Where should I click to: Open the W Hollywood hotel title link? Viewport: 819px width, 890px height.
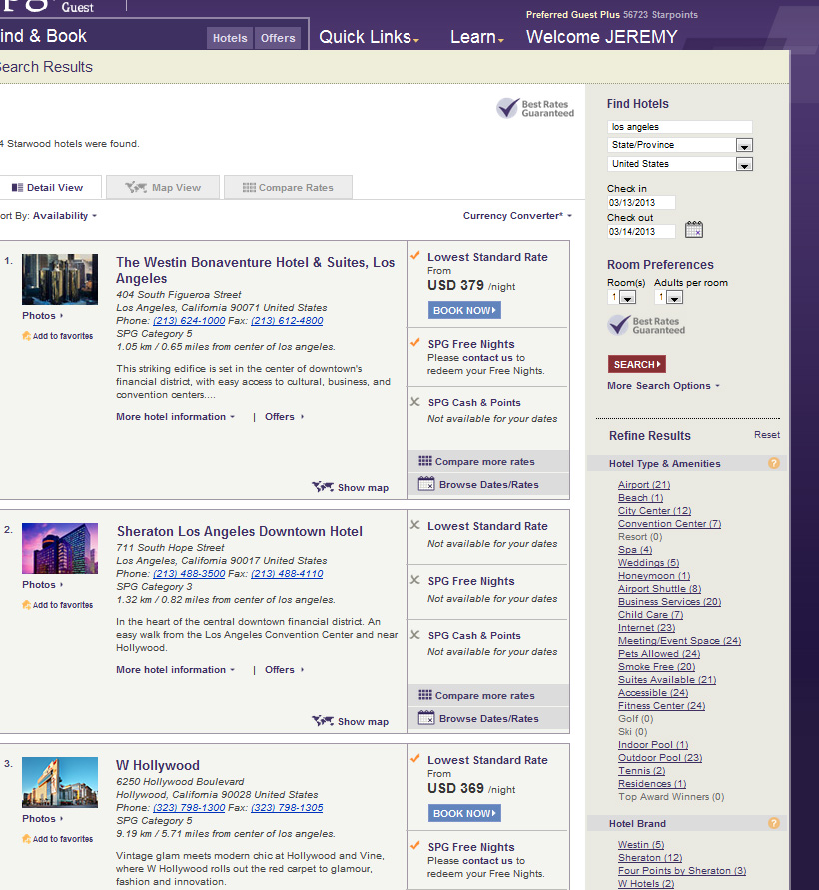(x=158, y=765)
